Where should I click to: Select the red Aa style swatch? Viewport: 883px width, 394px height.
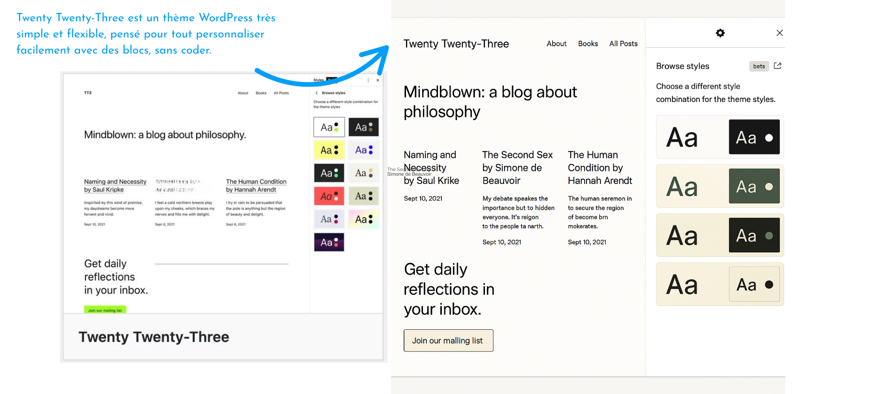point(329,196)
